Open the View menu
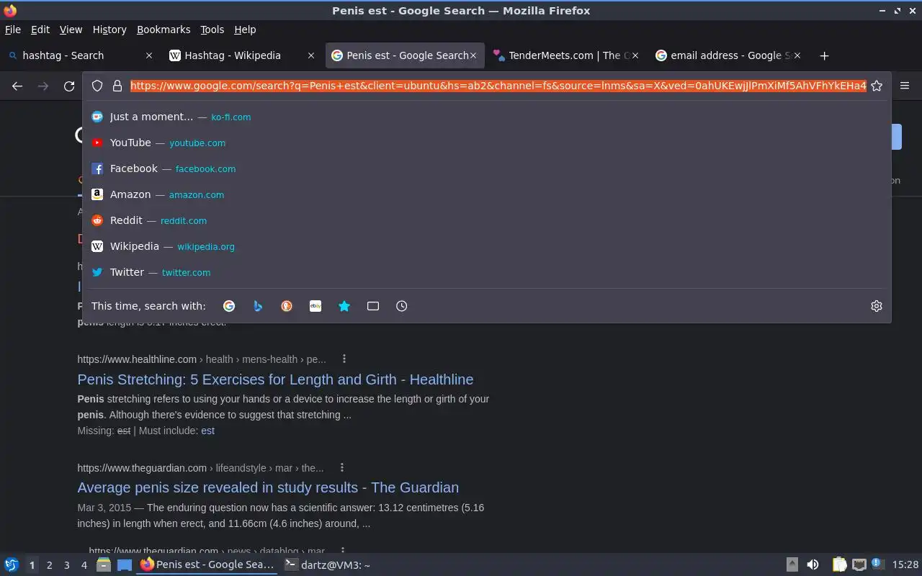 (71, 30)
